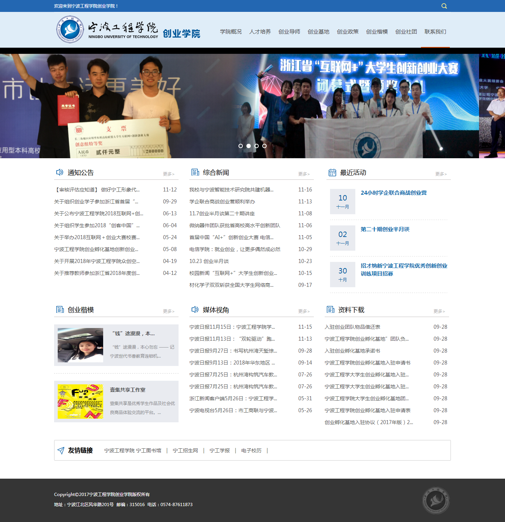Image resolution: width=505 pixels, height=522 pixels.
Task: Click the search magnifier icon in top bar
Action: tap(444, 6)
